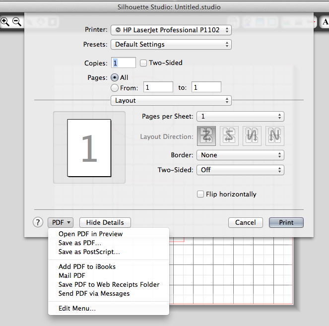Choose the From page range radio button
This screenshot has height=326, width=329.
coord(115,88)
